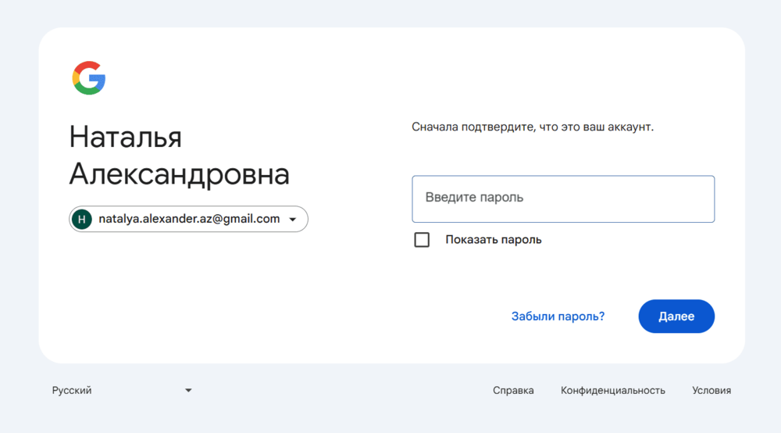Click the Александровна heading line
This screenshot has height=433, width=781.
point(180,174)
